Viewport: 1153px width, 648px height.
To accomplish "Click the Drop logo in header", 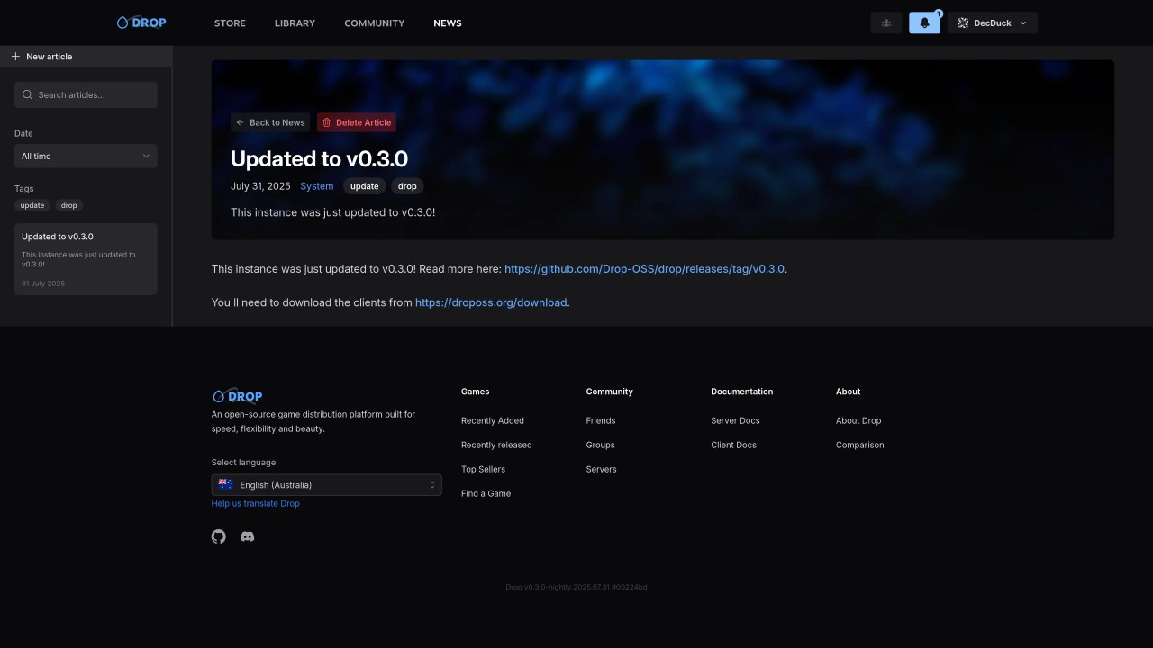I will click(141, 22).
